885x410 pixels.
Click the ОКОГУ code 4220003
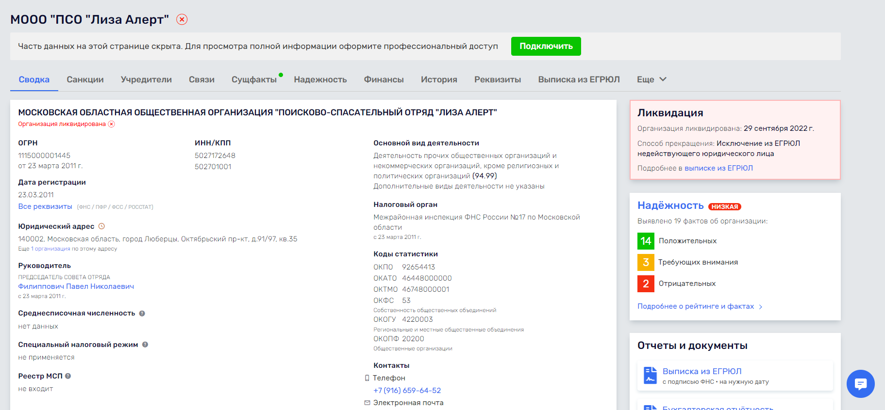tap(417, 319)
